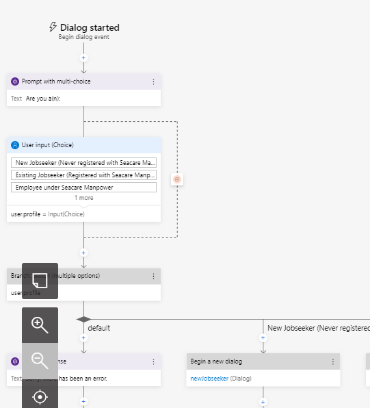Screen dimensions: 370x408
Task: Click the sticky note comment toolbar button
Action: [40, 281]
